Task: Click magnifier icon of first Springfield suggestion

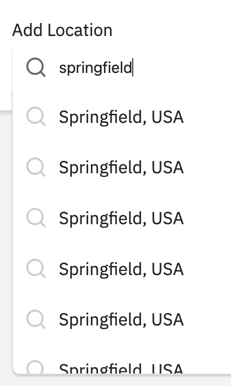Action: 36,116
